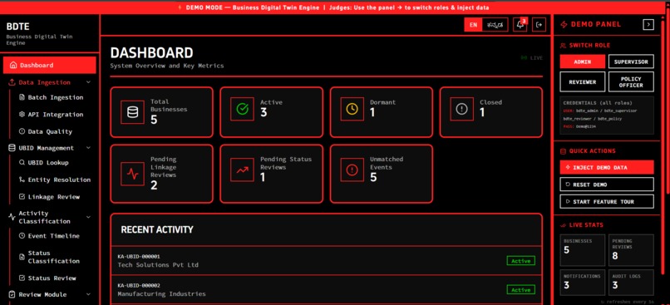Switch language to EN
This screenshot has width=670, height=305.
(474, 25)
